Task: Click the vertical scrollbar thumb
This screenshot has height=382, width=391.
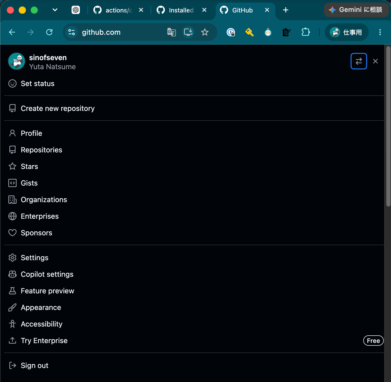Action: [x=388, y=126]
